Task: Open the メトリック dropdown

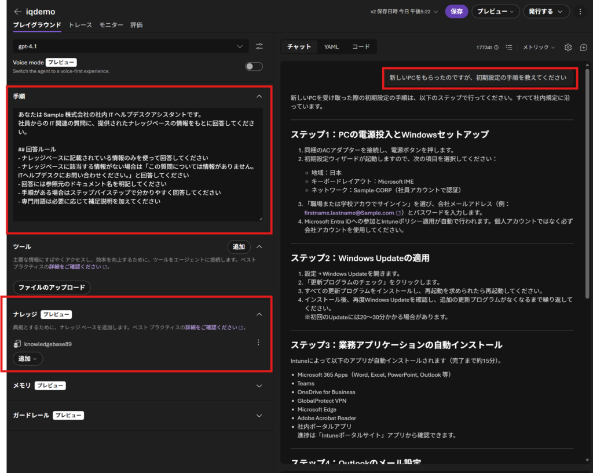Action: pos(538,48)
